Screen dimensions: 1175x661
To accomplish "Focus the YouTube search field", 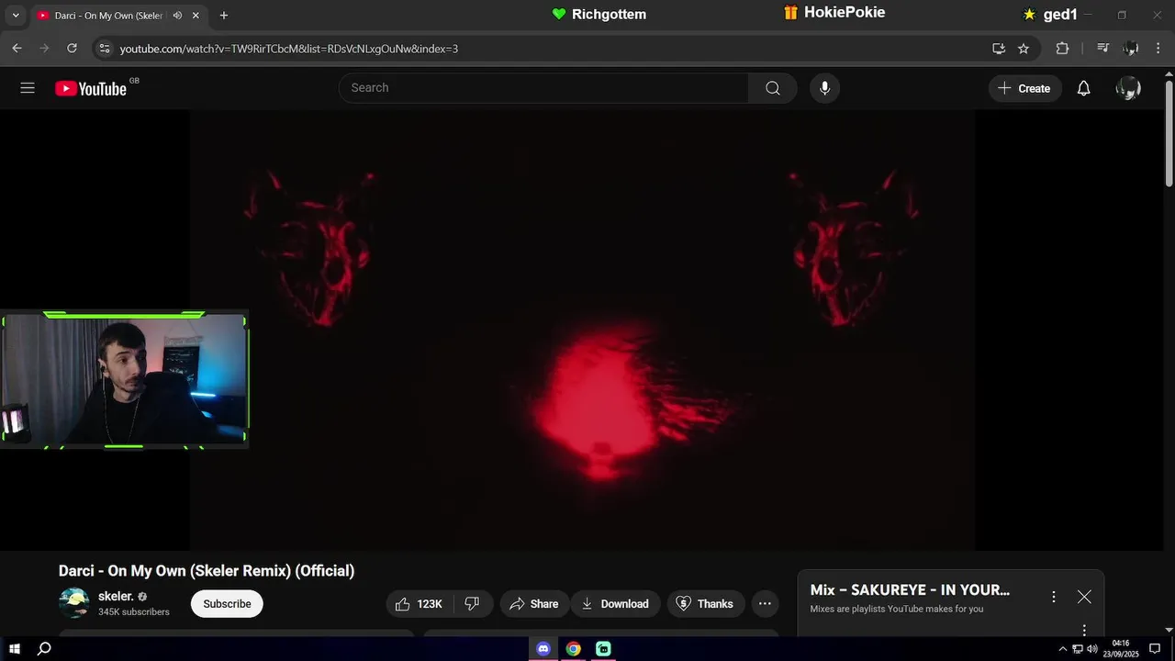I will 543,88.
